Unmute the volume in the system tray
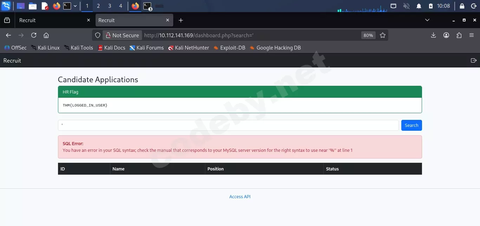Viewport: 480px width, 226px height. [406, 6]
